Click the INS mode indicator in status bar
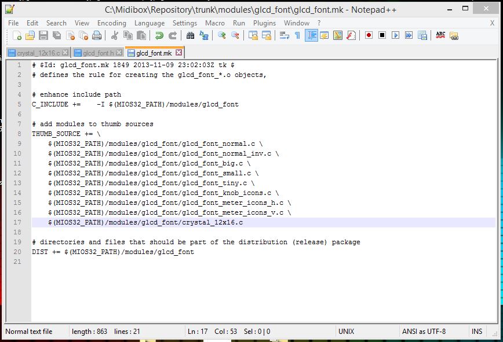The height and width of the screenshot is (342, 503). 476,332
